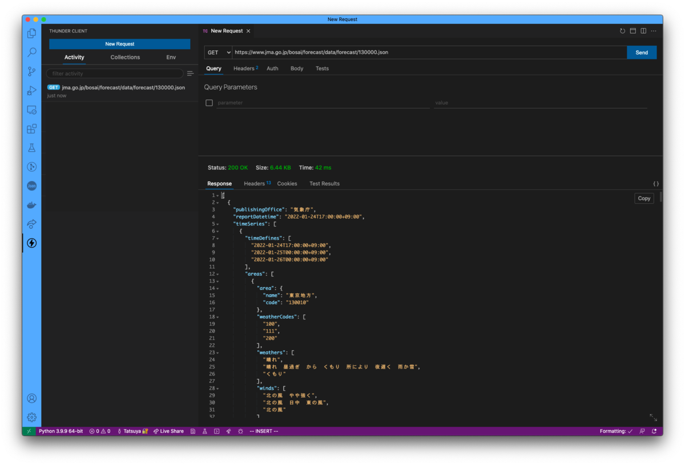Click the split editor icon

coord(643,31)
